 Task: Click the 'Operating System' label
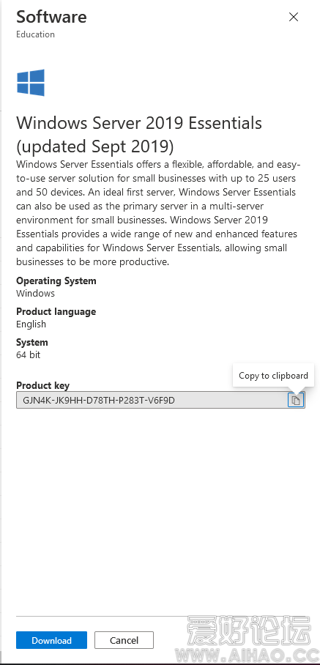[56, 281]
